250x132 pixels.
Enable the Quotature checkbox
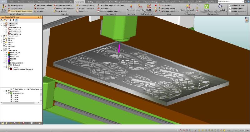4,38
